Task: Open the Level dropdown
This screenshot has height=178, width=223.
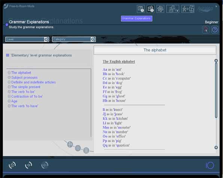Action: [27, 39]
